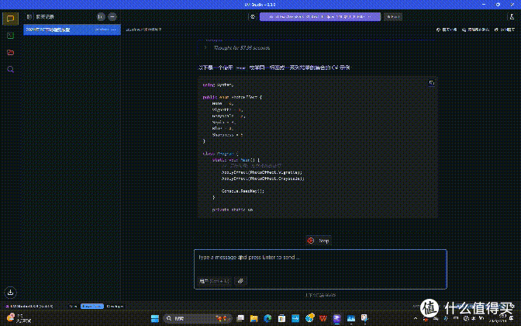Select User mode in bottom status bar

pos(74,307)
